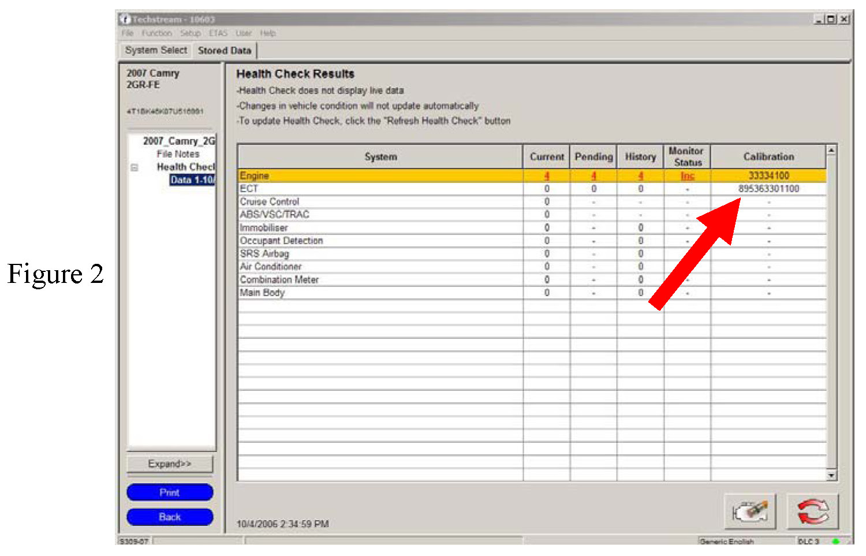The height and width of the screenshot is (556, 866).
Task: Click the red Refresh Health Check icon
Action: click(x=812, y=511)
